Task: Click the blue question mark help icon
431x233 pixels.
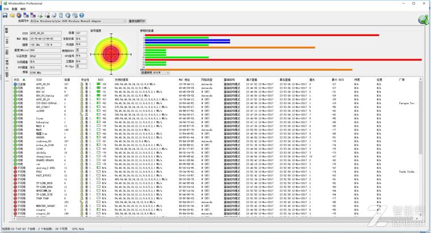Action: coord(82,15)
